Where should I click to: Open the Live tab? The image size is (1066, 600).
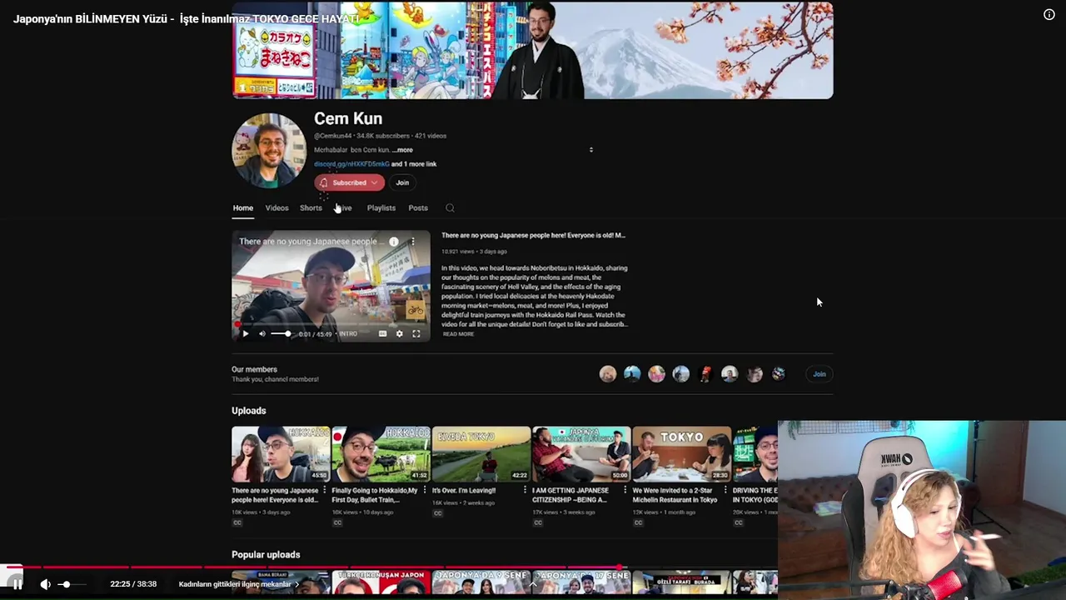(343, 207)
